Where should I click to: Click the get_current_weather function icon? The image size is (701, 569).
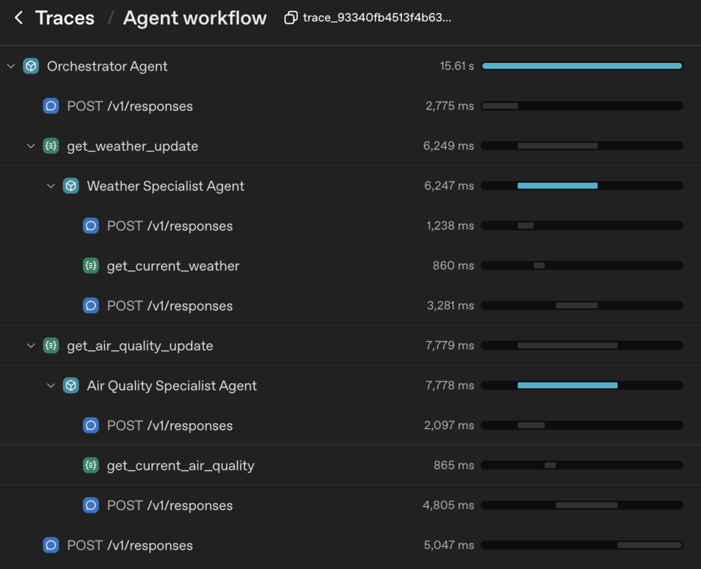tap(90, 266)
